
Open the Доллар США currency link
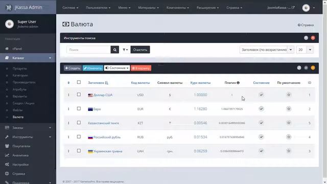click(x=103, y=95)
